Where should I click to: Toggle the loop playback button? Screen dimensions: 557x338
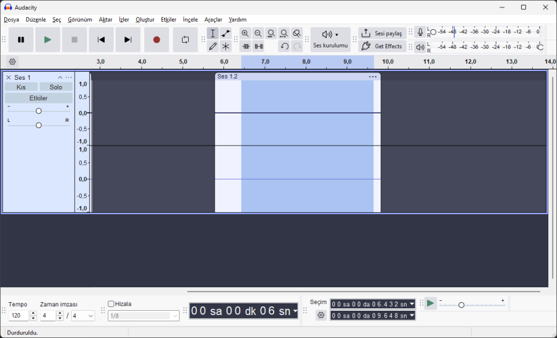185,40
